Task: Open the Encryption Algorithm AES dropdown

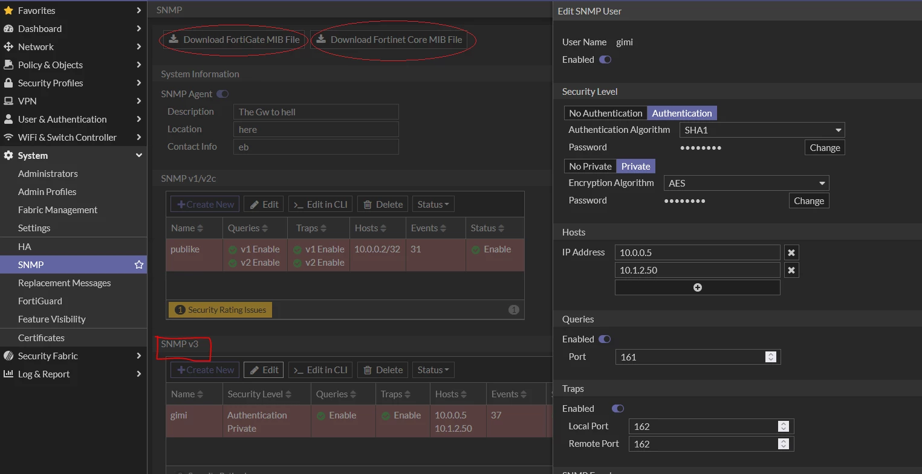Action: click(746, 183)
